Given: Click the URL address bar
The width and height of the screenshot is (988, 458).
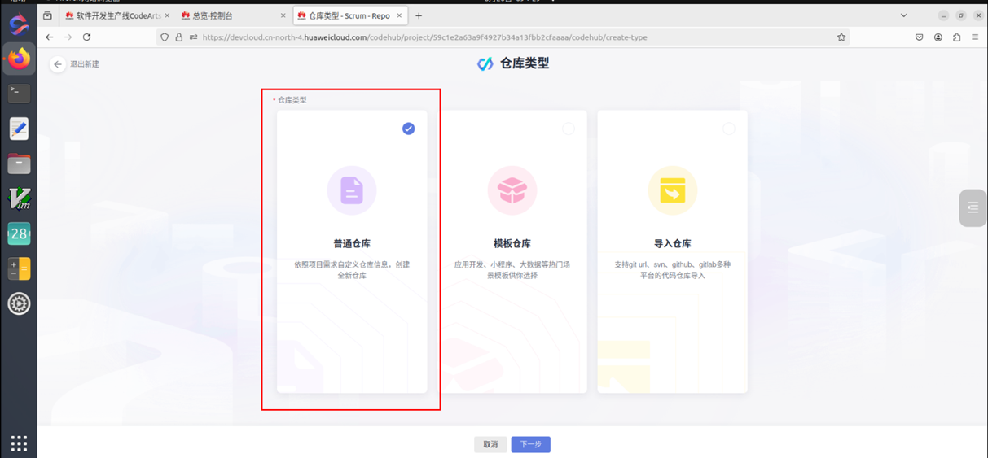Looking at the screenshot, I should 505,37.
